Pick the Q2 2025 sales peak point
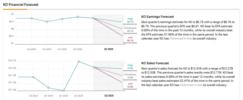This screenshot has width=243, height=100. [x=79, y=61]
